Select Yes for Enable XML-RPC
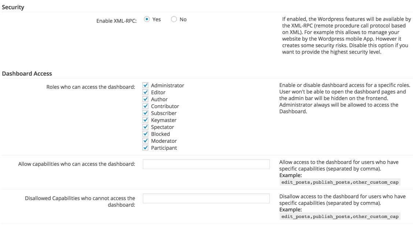Screen dimensions: 413x225 (x=147, y=19)
